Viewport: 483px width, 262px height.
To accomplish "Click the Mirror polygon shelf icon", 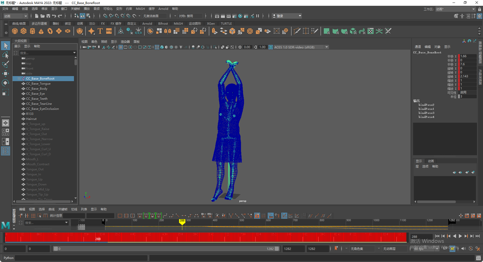I will coord(168,31).
